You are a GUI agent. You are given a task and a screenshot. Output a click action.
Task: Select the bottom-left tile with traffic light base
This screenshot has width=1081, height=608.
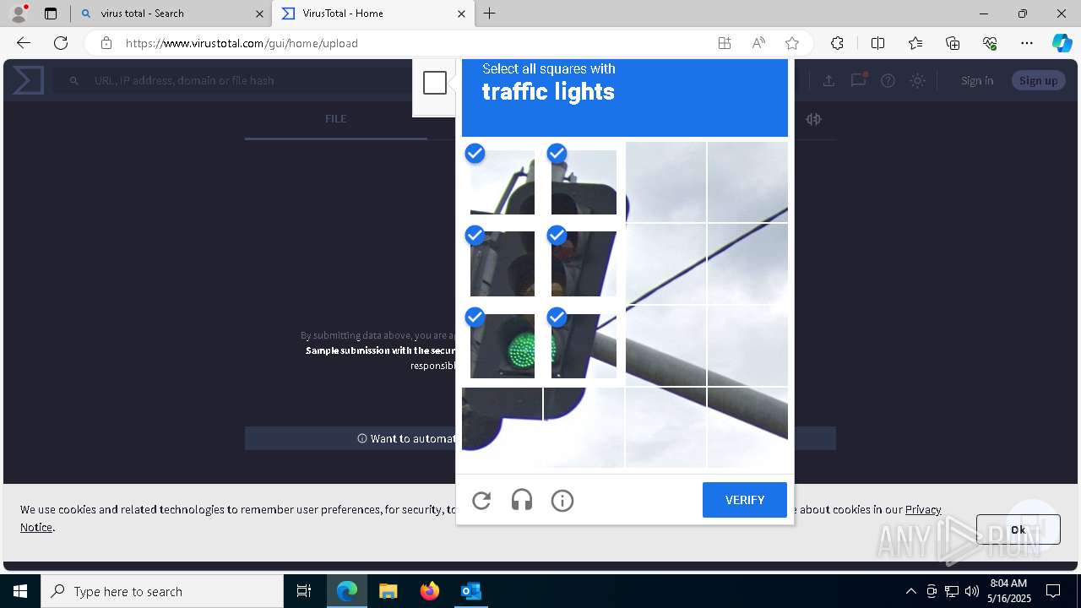(x=502, y=427)
